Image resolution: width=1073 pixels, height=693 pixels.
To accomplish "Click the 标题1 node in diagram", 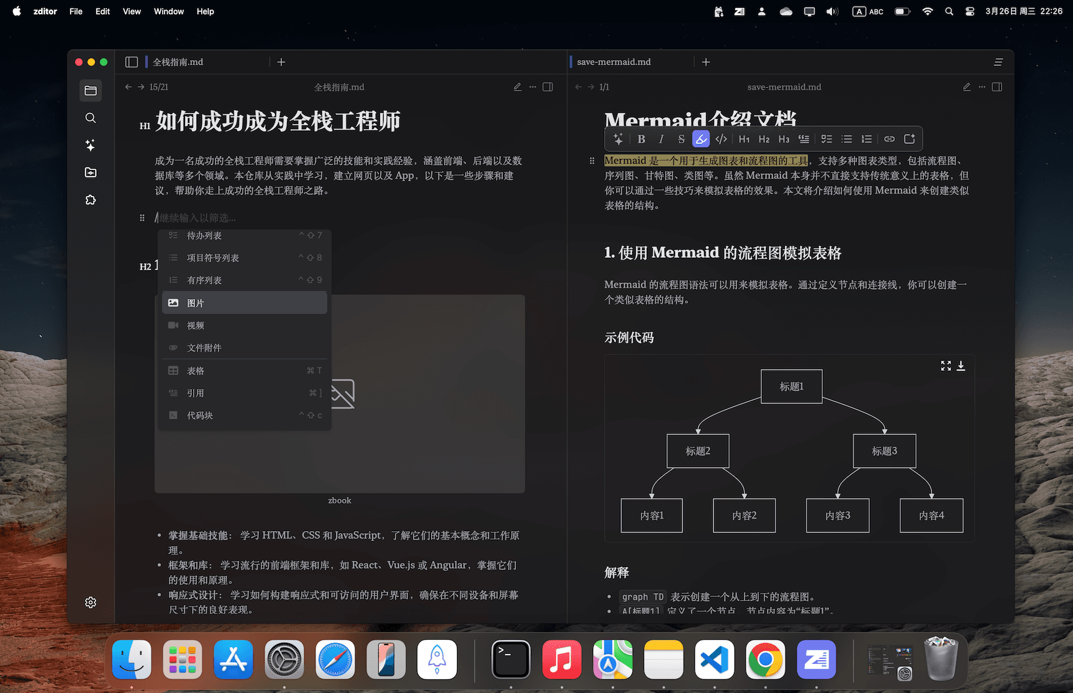I will pos(792,387).
